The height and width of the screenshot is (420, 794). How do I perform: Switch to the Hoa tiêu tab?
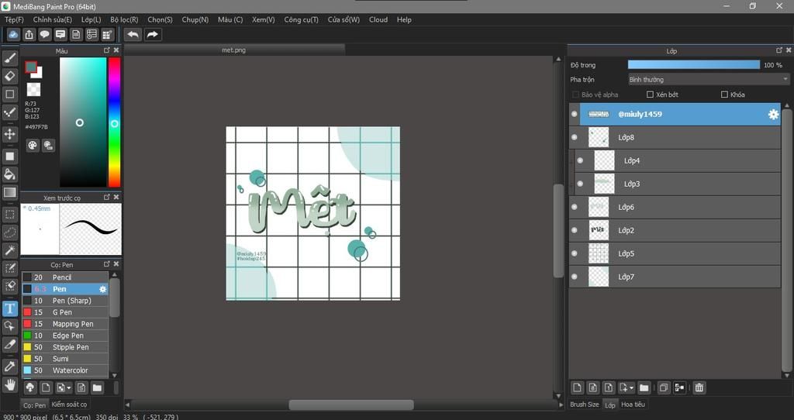click(633, 405)
